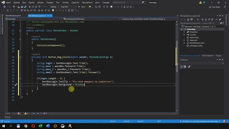Open the Файл menu
Screen dimensions: 229x129
coord(9,3)
